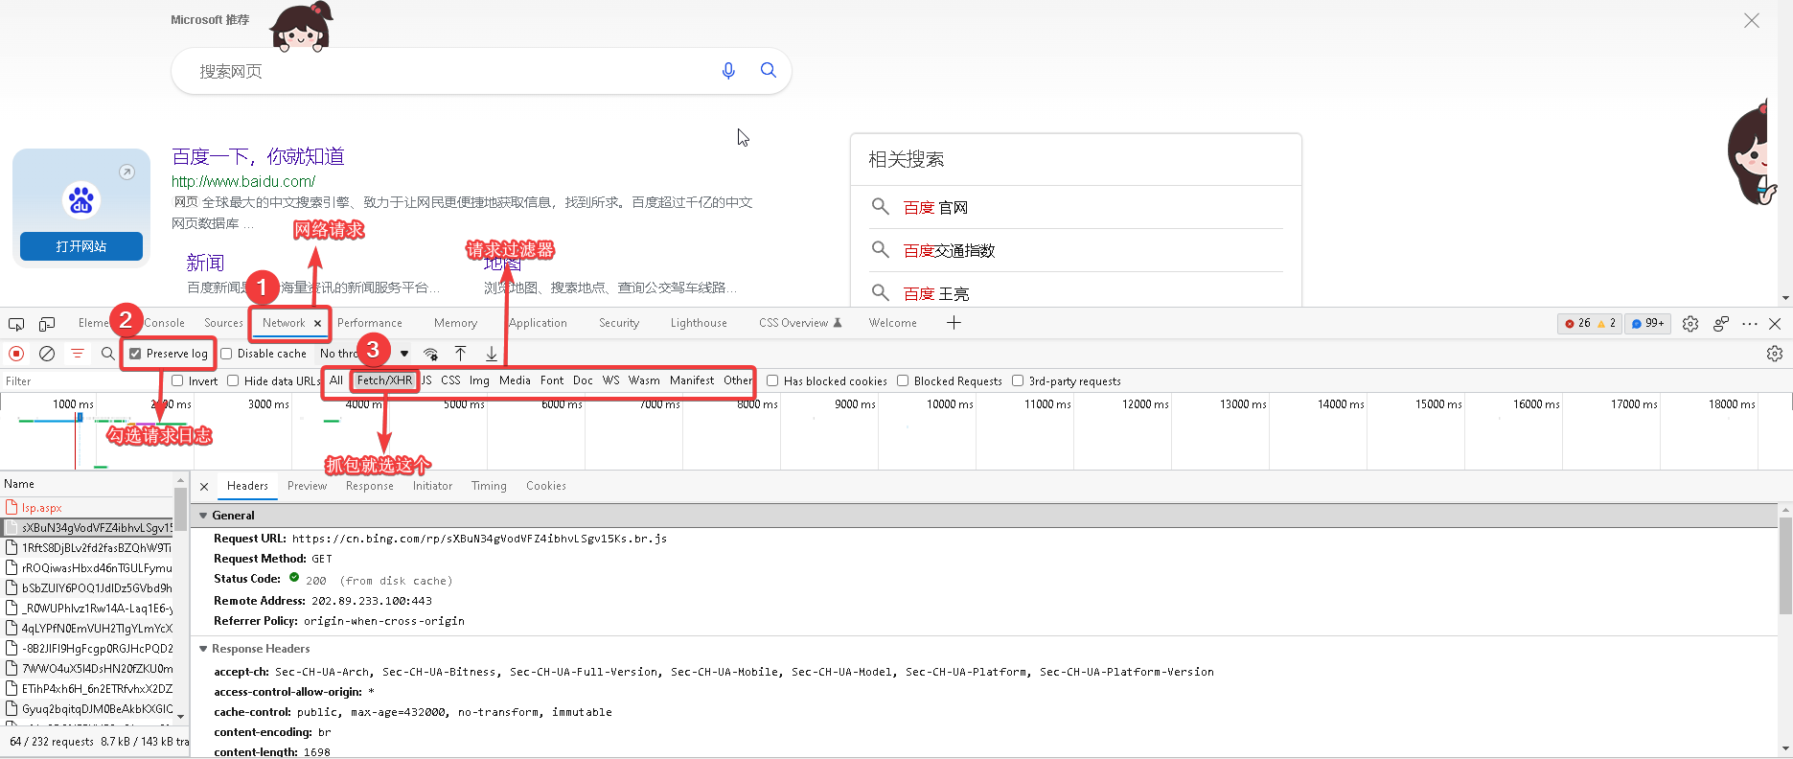Open the No throttling dropdown arrow
1793x759 pixels.
tap(404, 354)
